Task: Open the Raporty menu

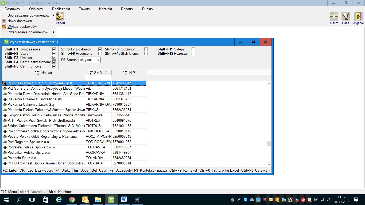Action: (x=127, y=9)
